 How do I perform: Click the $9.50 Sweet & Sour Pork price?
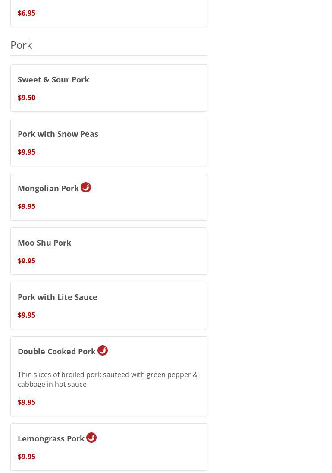point(26,98)
